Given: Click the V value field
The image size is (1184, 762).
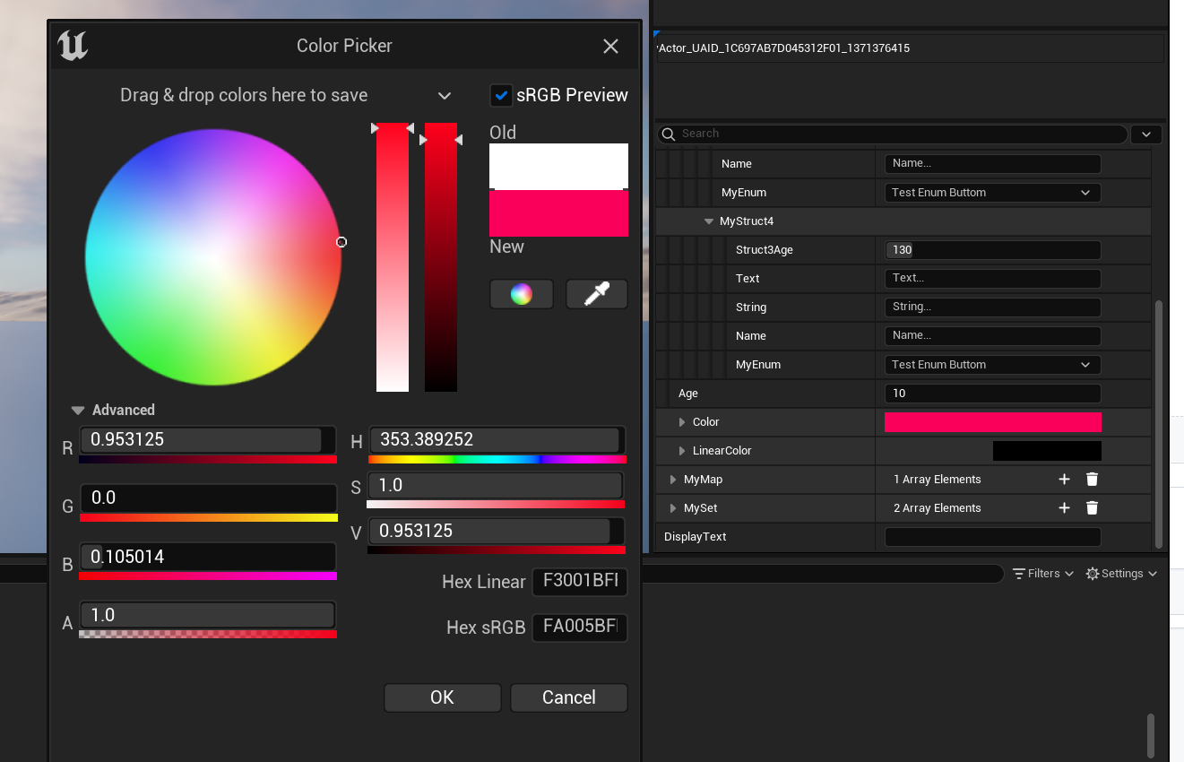Looking at the screenshot, I should coord(496,531).
